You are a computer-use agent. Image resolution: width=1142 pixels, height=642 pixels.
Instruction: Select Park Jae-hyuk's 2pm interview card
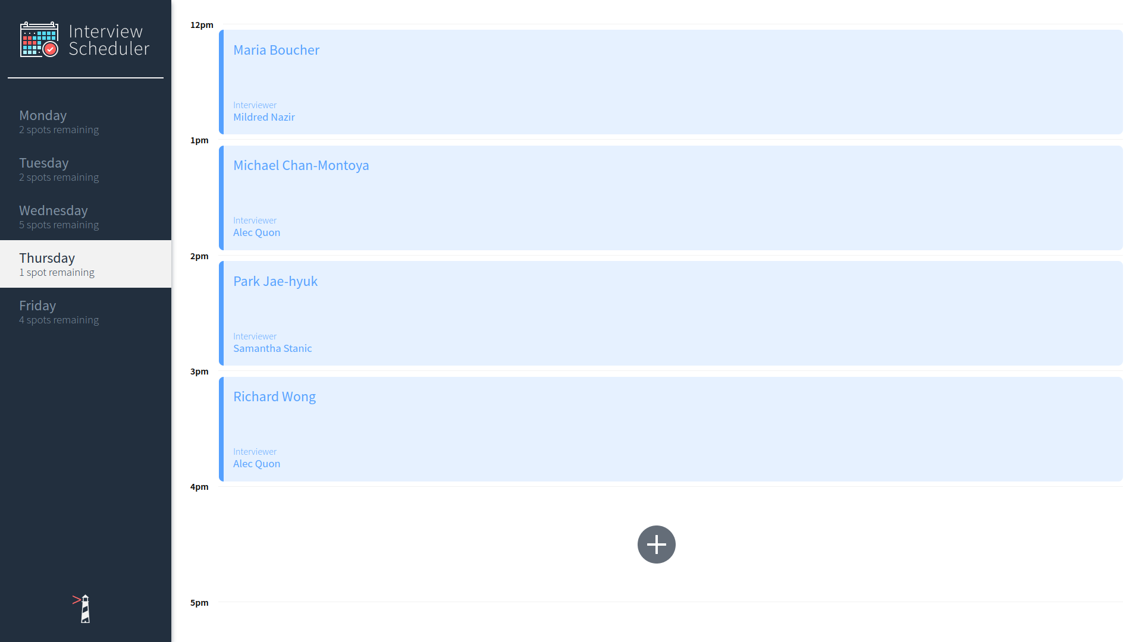(670, 313)
